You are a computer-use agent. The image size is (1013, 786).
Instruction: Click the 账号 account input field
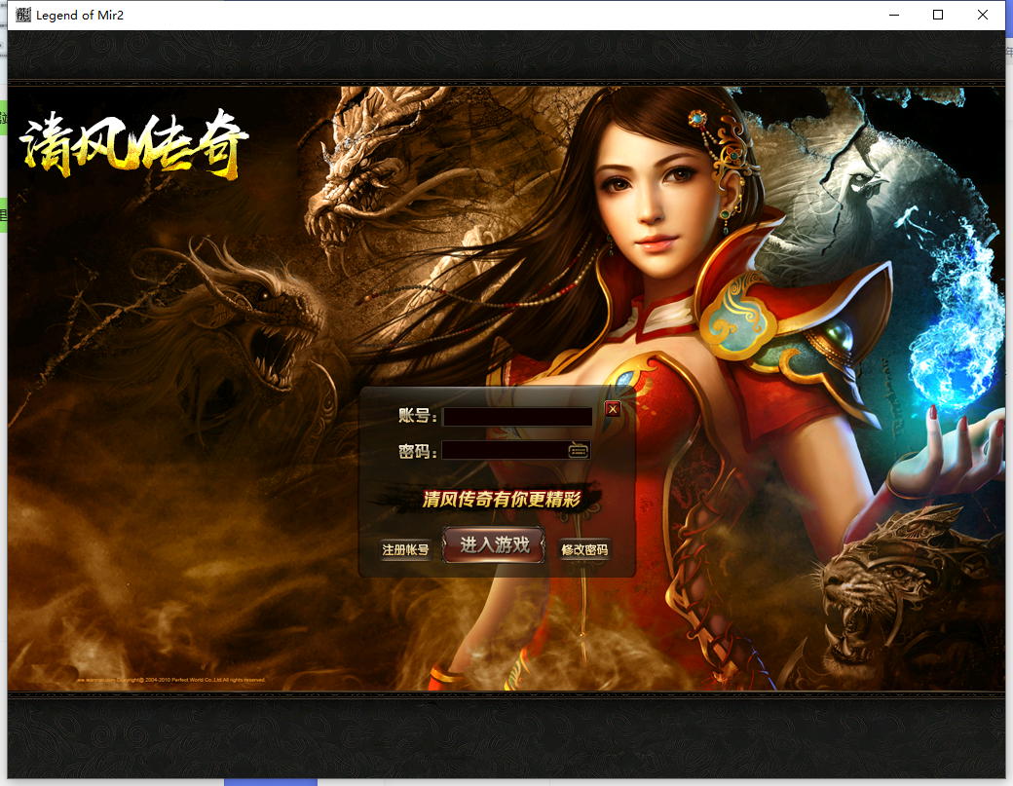click(x=517, y=417)
